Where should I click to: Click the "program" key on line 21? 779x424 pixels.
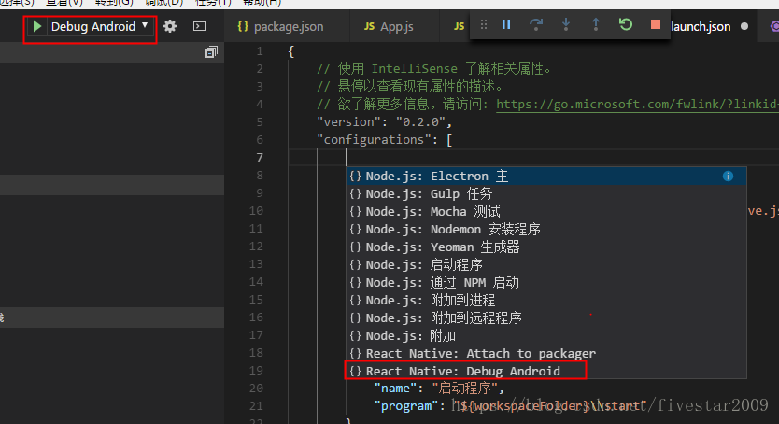(x=406, y=406)
